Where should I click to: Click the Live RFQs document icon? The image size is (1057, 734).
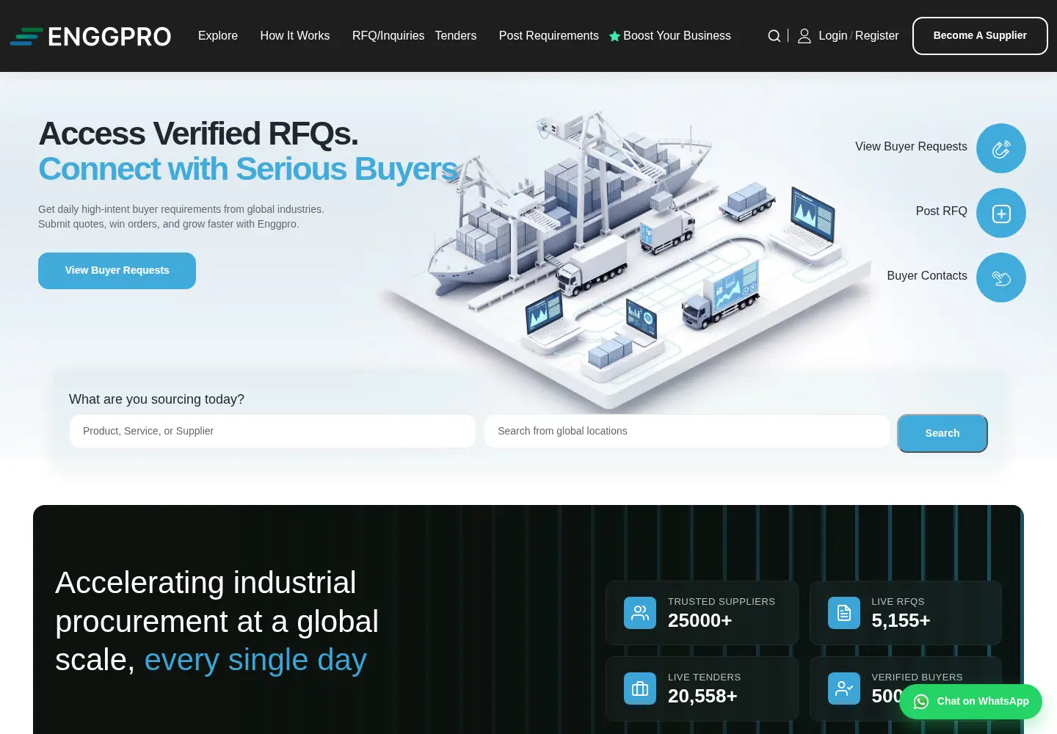844,613
